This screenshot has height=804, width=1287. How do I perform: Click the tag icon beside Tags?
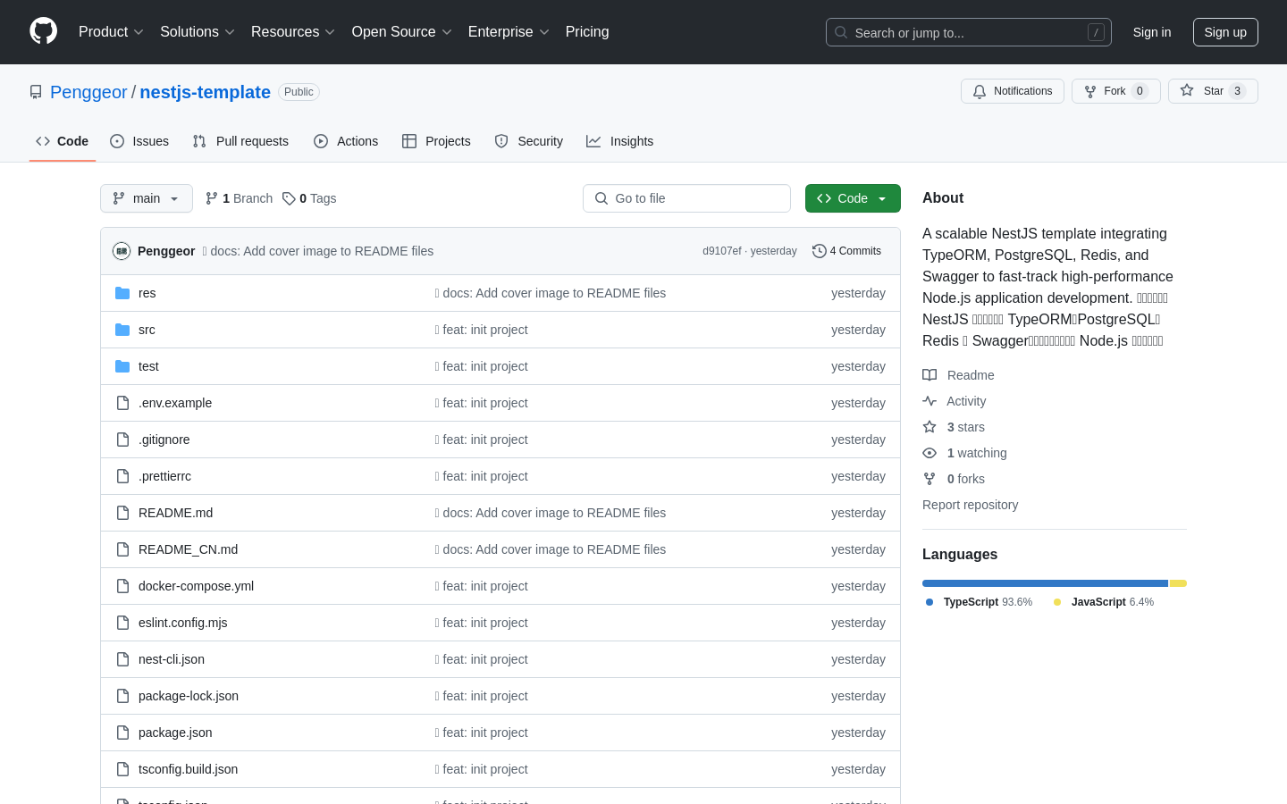pyautogui.click(x=289, y=198)
